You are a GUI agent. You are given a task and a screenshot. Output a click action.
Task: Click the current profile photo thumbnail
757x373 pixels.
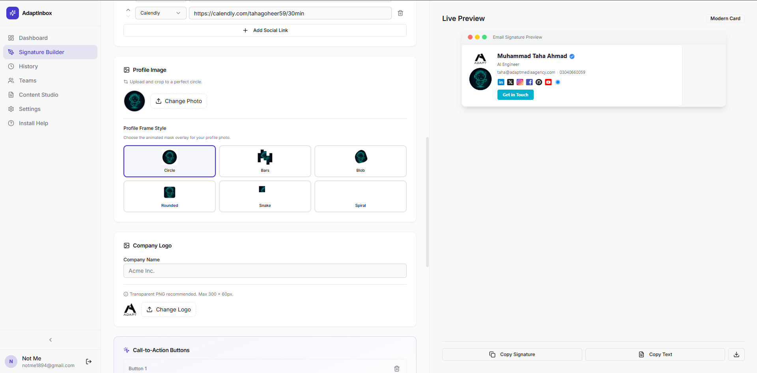(135, 101)
